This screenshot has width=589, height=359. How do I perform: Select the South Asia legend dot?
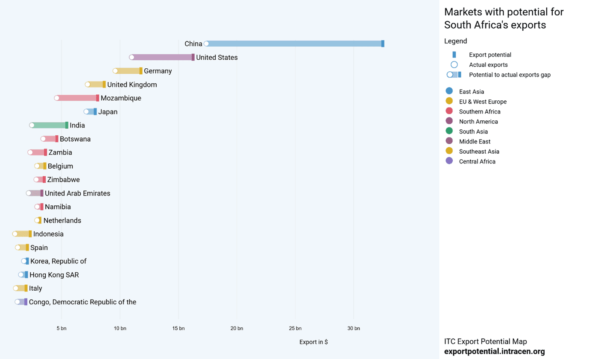[x=449, y=131]
